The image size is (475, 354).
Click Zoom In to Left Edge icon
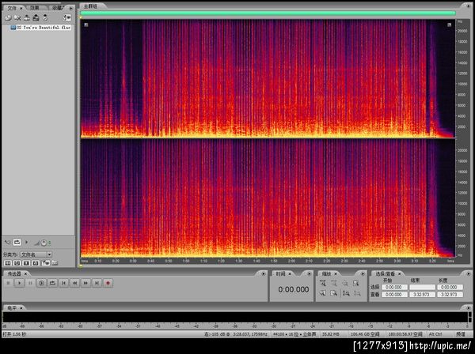(x=323, y=293)
